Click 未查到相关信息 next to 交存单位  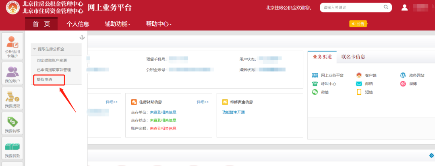[163, 112]
